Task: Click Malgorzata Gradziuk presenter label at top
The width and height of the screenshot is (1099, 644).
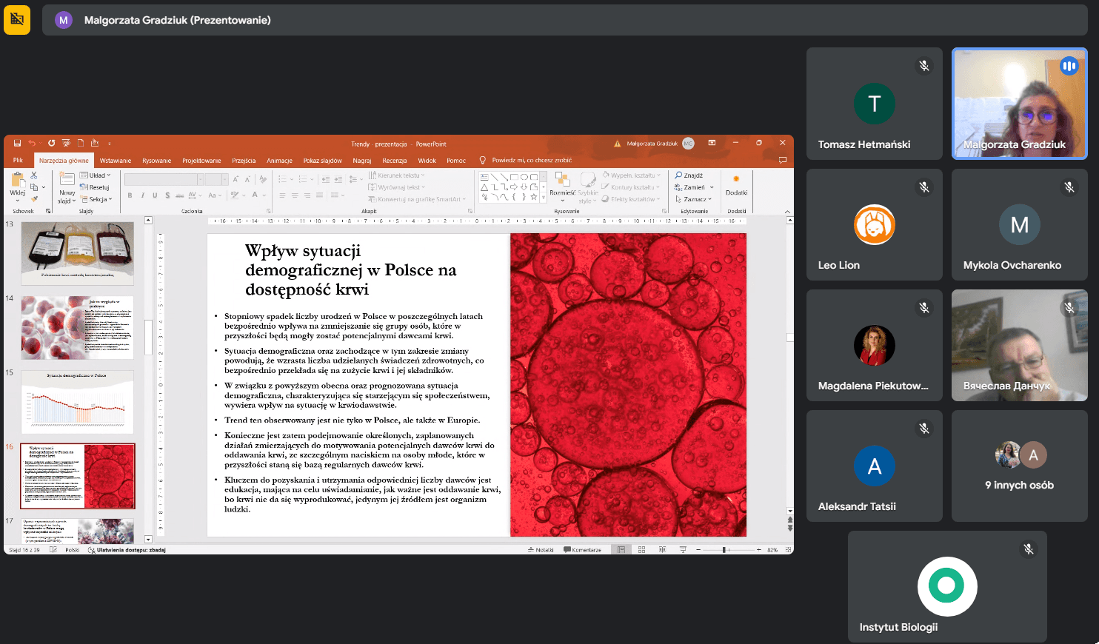Action: click(x=177, y=20)
